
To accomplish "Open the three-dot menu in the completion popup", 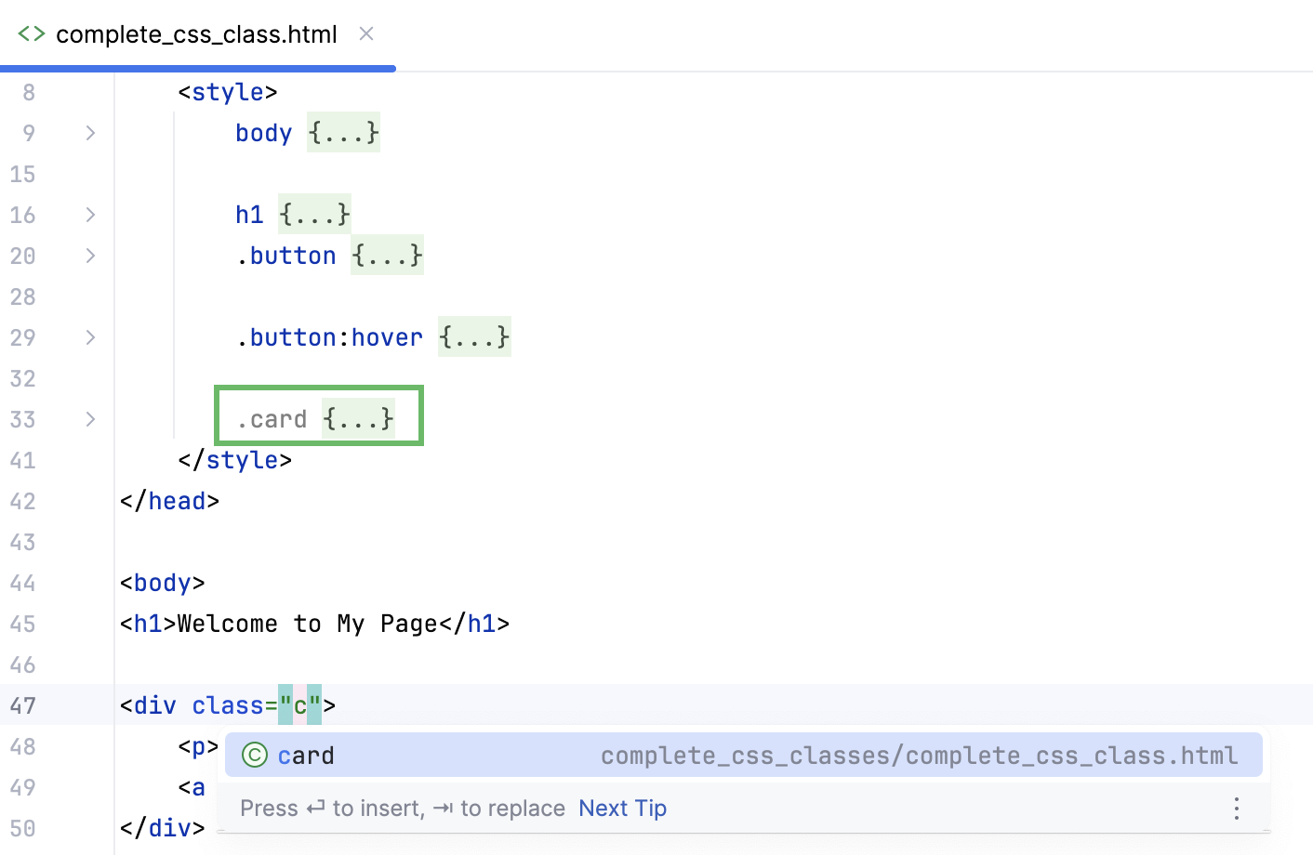I will tap(1237, 809).
